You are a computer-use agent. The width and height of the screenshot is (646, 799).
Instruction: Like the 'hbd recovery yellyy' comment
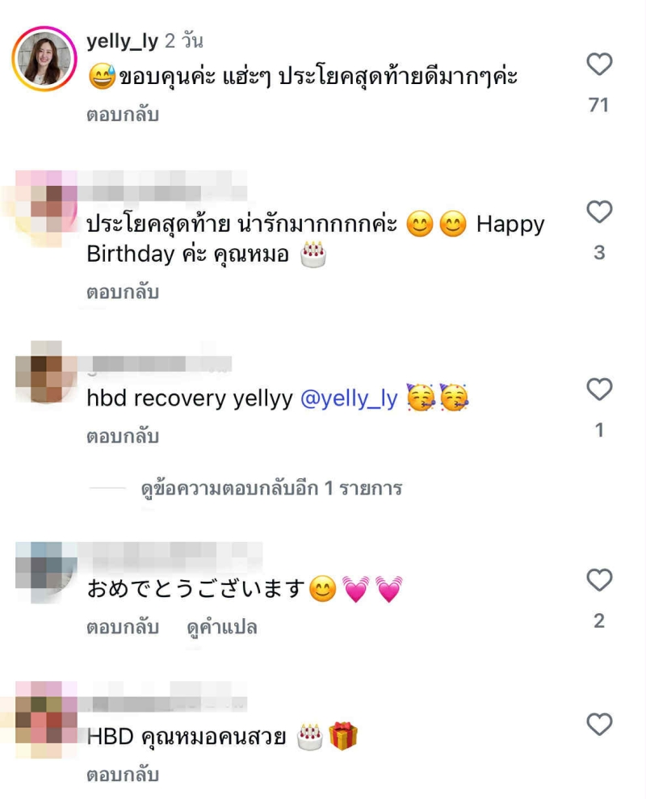599,390
